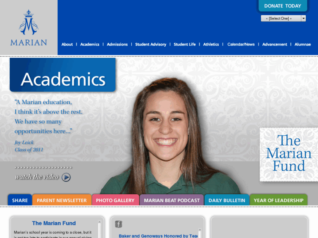Click The Marian Fund banner image

point(289,154)
